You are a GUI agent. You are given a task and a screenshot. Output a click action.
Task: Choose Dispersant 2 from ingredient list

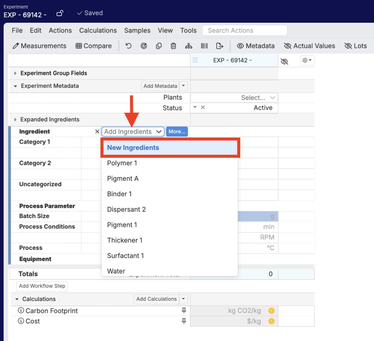coord(169,209)
